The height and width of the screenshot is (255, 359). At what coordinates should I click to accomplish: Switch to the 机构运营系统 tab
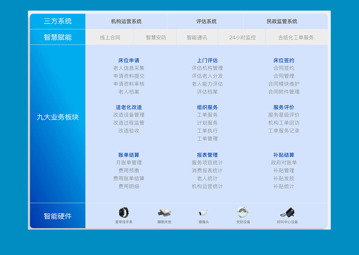coord(126,21)
